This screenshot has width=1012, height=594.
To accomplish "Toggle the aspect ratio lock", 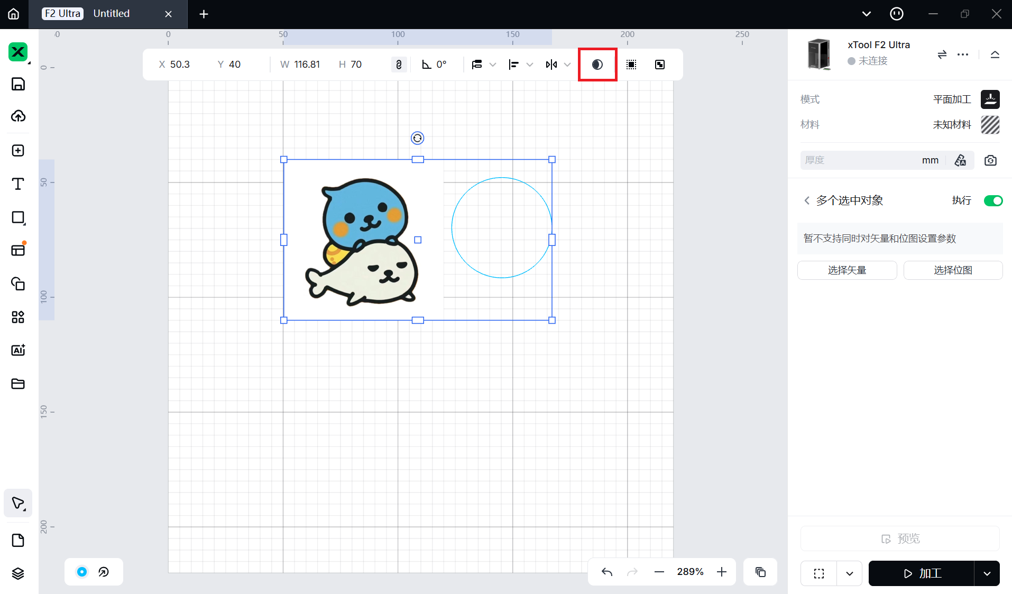I will [x=399, y=65].
